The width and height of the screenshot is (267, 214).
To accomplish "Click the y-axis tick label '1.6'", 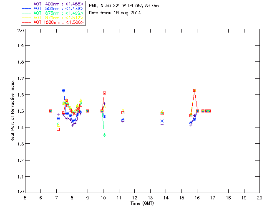I will [x=20, y=95].
